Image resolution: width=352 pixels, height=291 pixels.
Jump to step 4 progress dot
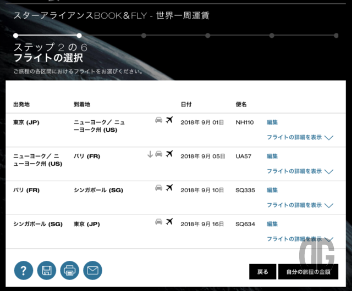208,36
